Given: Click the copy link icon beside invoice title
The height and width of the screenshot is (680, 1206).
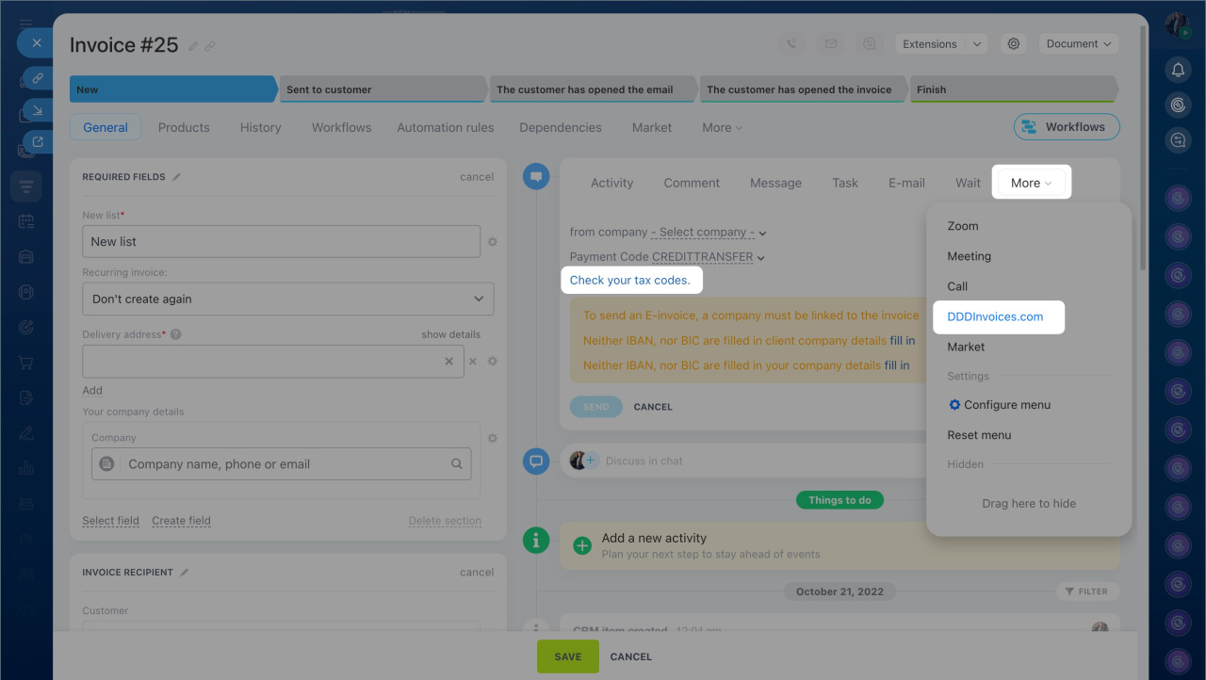Looking at the screenshot, I should [x=210, y=45].
